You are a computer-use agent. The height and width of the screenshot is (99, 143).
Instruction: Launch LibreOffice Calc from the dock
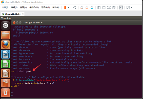pyautogui.click(x=6, y=64)
